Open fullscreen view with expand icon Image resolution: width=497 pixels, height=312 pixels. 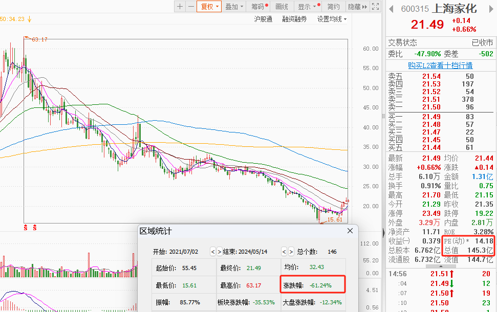(376, 7)
